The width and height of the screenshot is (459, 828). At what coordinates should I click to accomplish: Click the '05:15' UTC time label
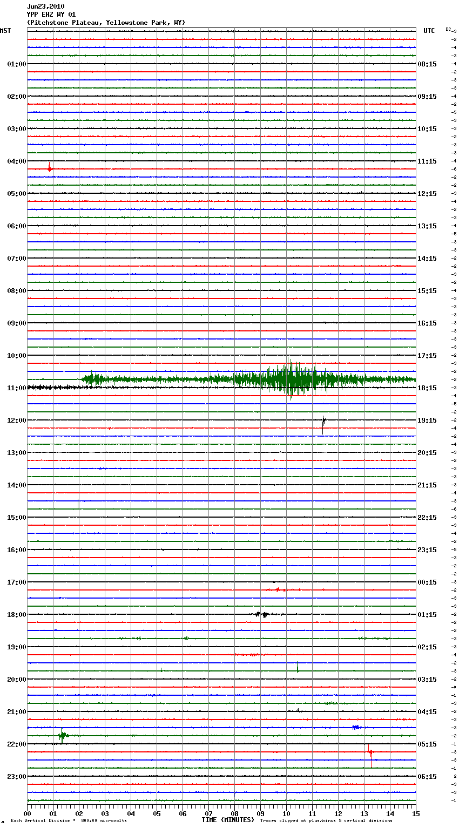pos(427,744)
